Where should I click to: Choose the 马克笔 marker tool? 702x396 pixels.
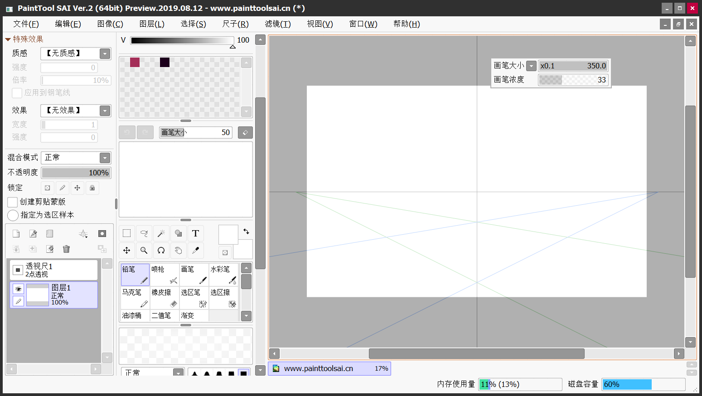click(x=135, y=298)
